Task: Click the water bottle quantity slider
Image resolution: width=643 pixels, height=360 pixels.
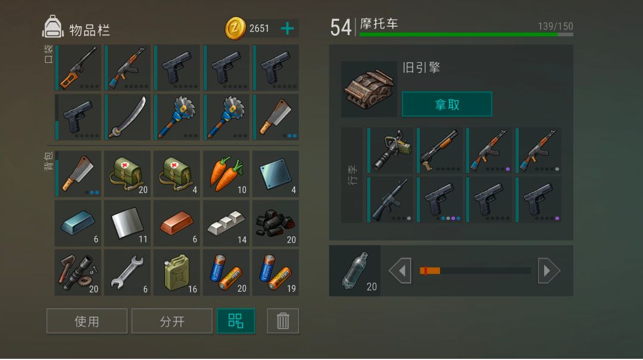Action: point(475,270)
